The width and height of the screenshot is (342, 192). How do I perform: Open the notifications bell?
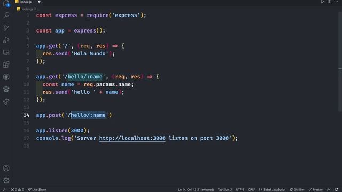pyautogui.click(x=336, y=190)
